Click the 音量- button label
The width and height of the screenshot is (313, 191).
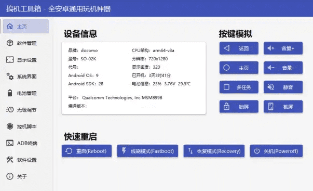pos(288,68)
